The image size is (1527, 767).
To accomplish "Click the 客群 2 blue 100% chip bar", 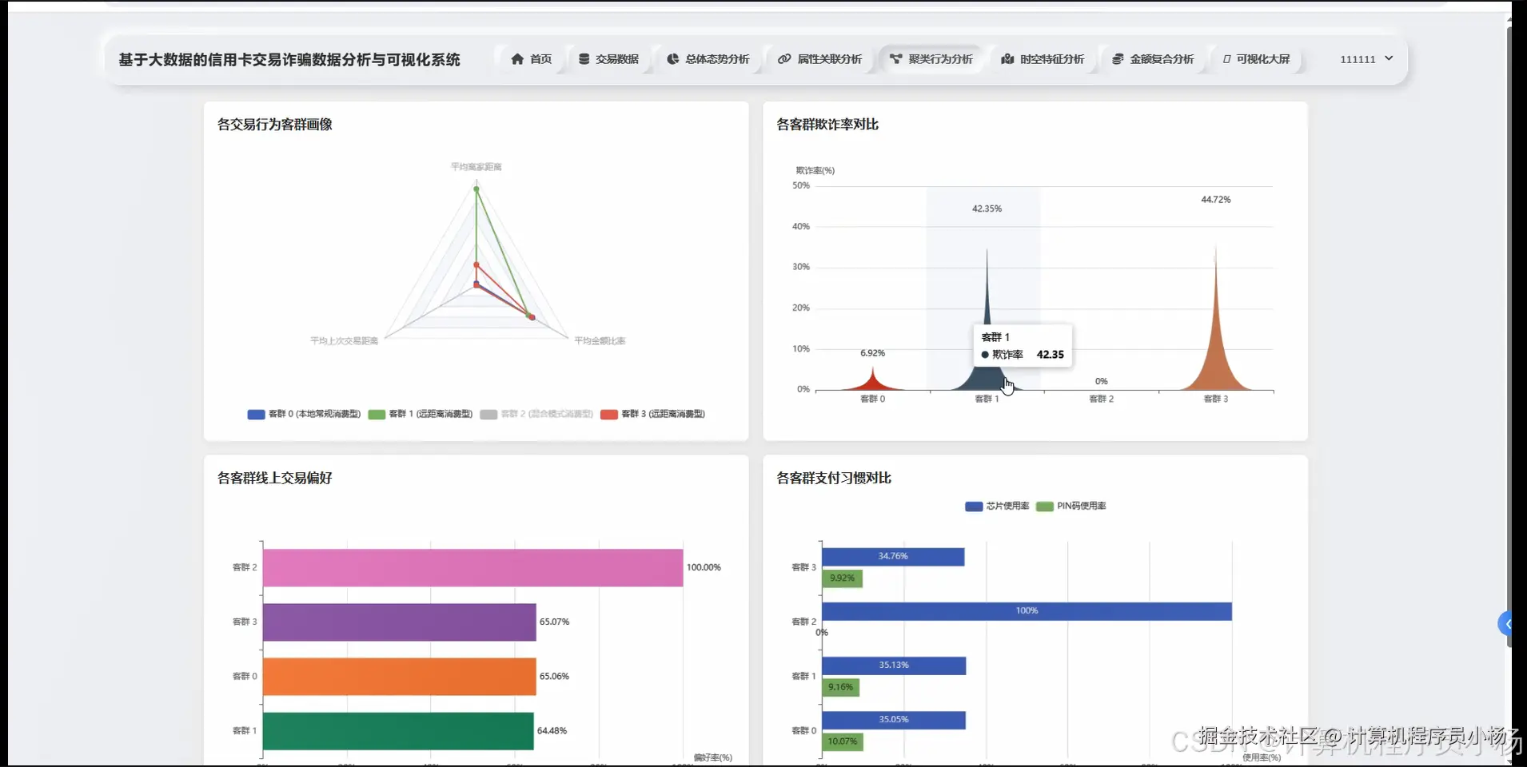I will click(1027, 610).
